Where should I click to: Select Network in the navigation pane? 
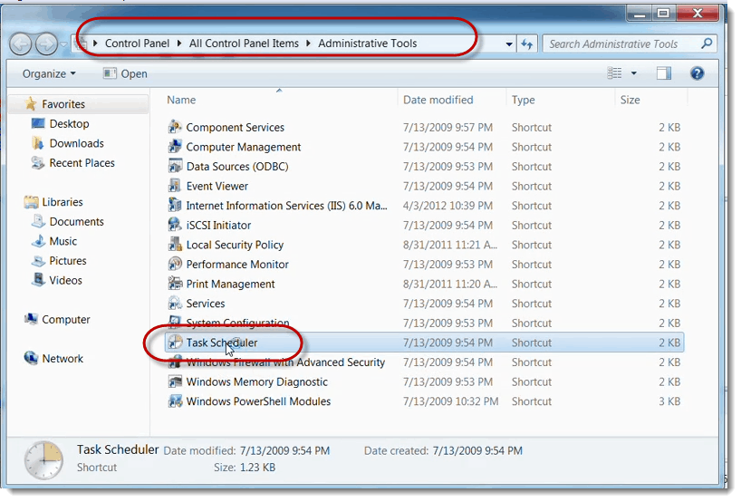coord(63,359)
